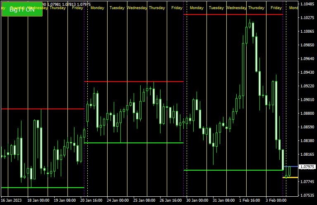Click the middle red horizontal resistance line
Viewport: 317px width, 205px height.
coord(134,82)
